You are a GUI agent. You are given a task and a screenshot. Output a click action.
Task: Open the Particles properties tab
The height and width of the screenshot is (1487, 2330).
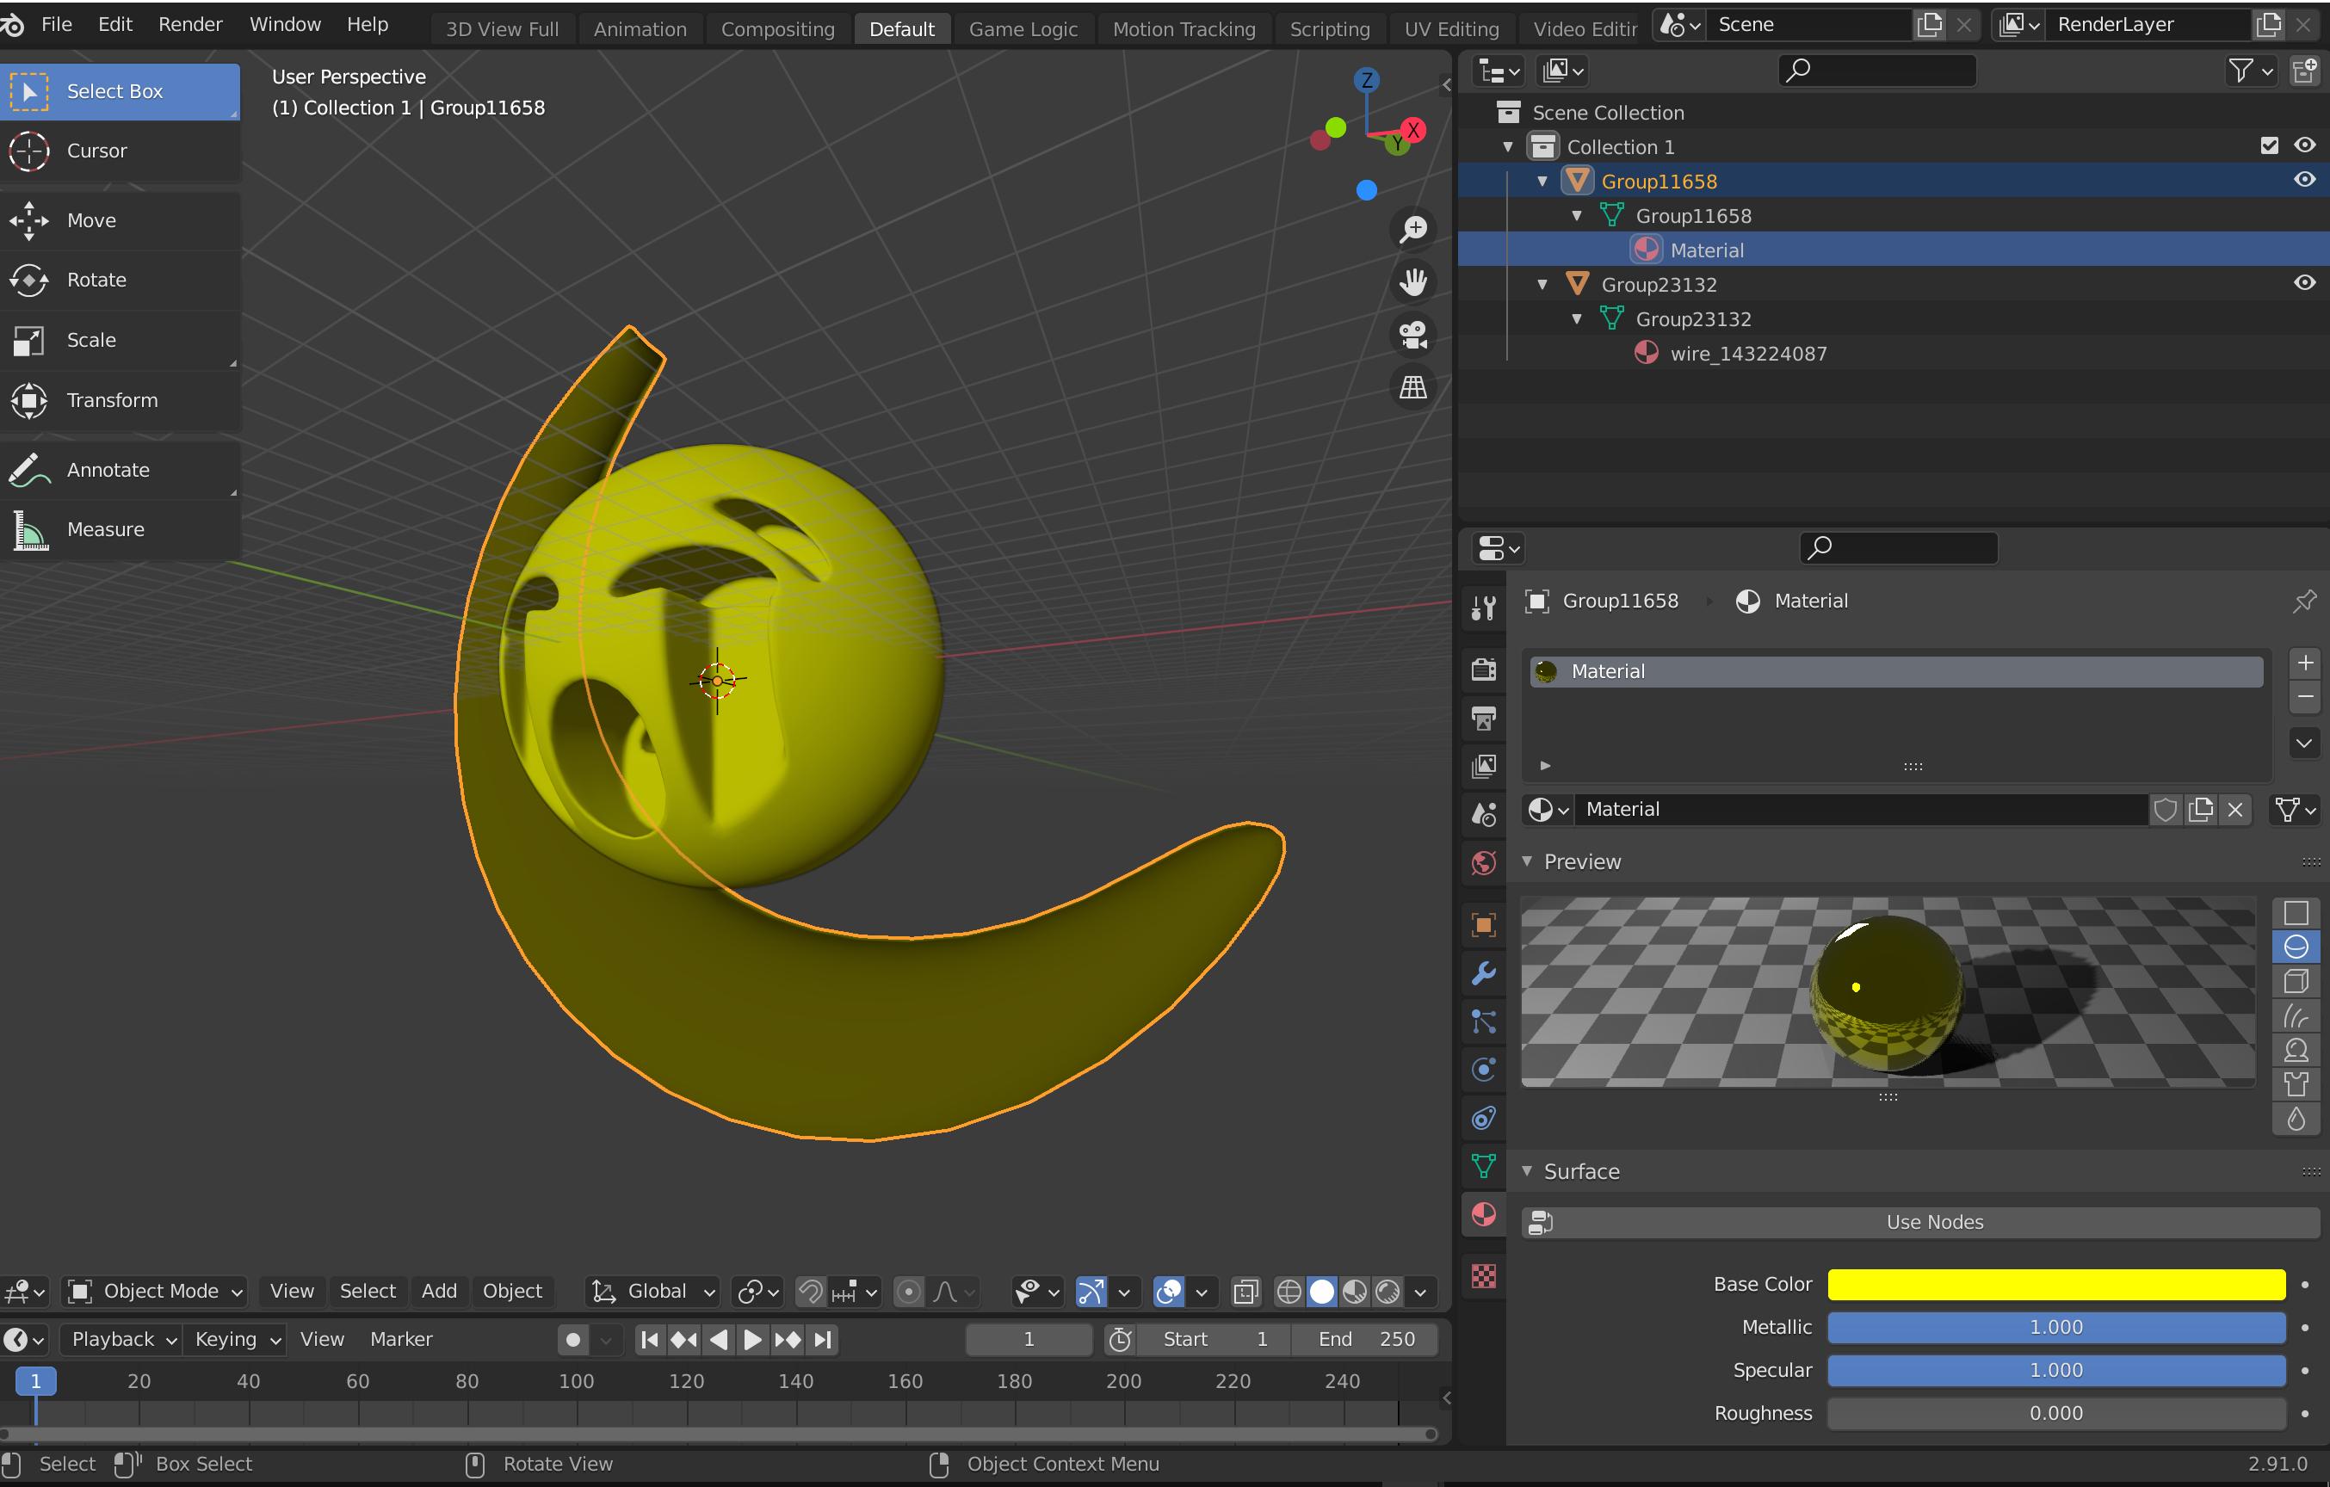1483,1021
